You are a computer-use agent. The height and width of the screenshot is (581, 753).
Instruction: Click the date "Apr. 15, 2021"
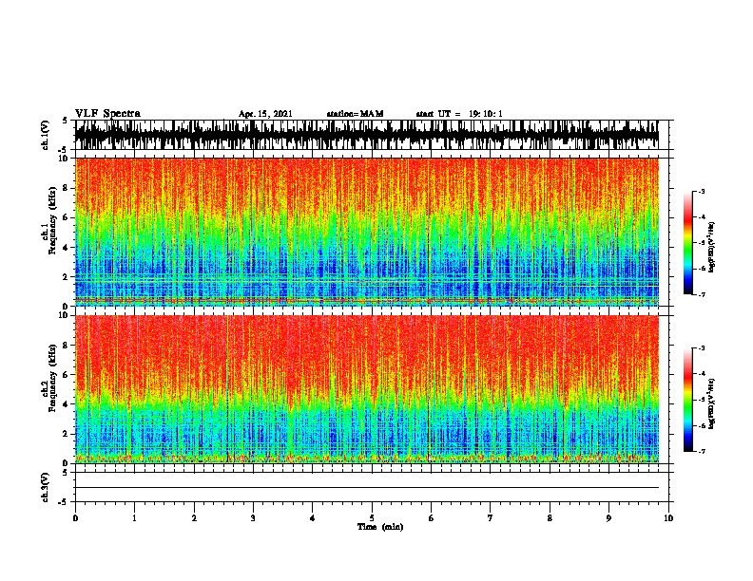pyautogui.click(x=265, y=114)
